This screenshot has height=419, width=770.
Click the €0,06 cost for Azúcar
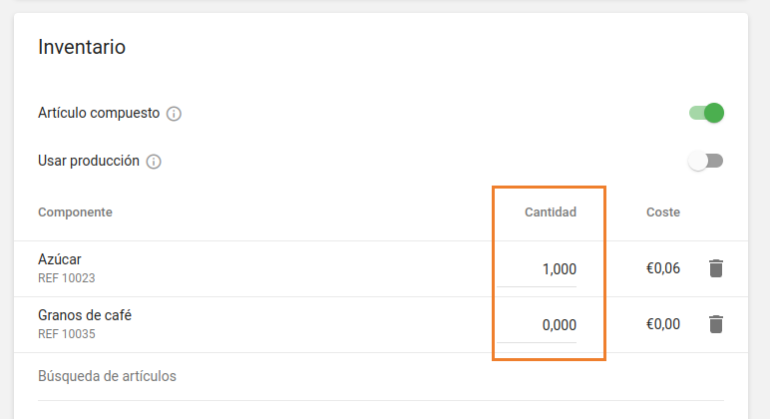tap(663, 268)
